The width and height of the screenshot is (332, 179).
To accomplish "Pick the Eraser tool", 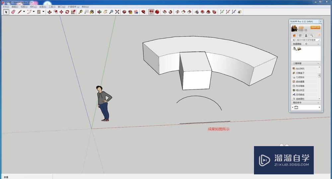I will point(13,12).
